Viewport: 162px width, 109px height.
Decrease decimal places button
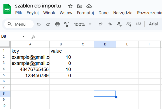tap(119, 24)
